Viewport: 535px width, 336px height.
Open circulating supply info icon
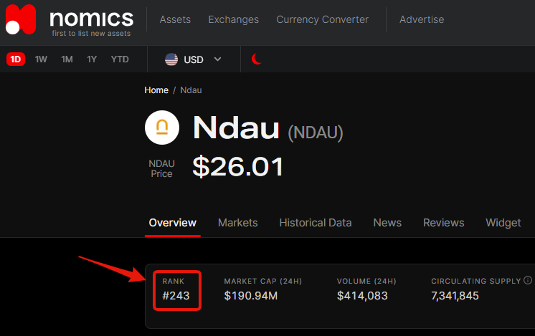click(x=528, y=280)
